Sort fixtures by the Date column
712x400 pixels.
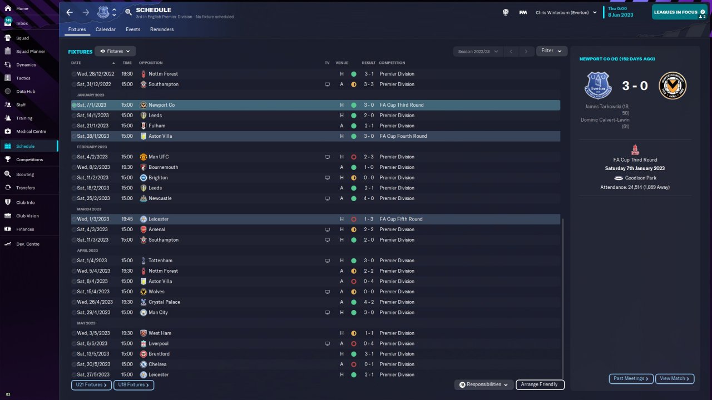click(76, 63)
